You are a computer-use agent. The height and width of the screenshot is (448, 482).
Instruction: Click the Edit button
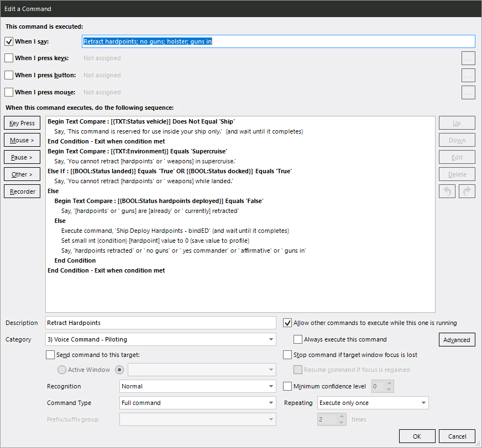[457, 157]
